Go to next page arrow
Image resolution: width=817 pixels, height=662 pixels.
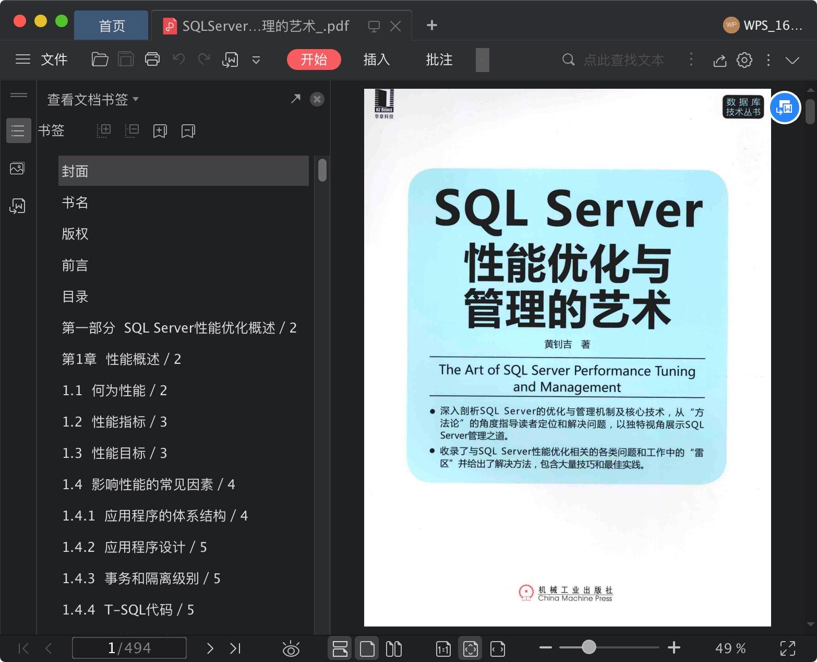tap(210, 648)
